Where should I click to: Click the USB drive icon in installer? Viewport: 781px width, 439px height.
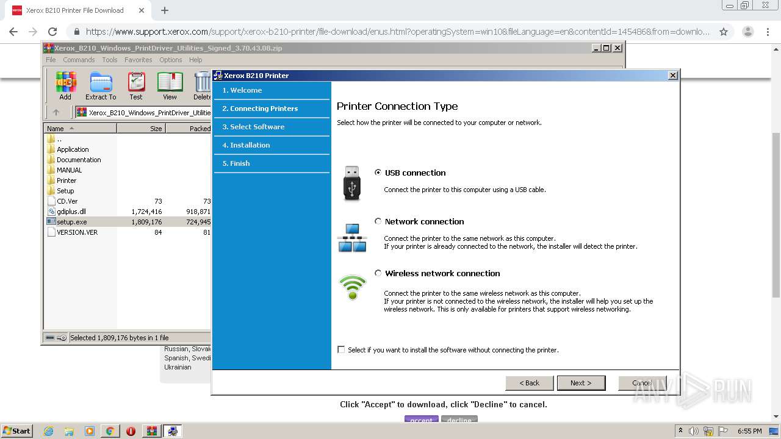(x=352, y=183)
